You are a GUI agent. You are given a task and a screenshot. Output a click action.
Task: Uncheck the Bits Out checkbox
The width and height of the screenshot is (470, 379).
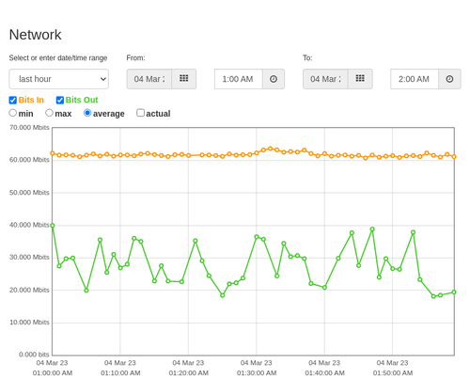point(60,100)
